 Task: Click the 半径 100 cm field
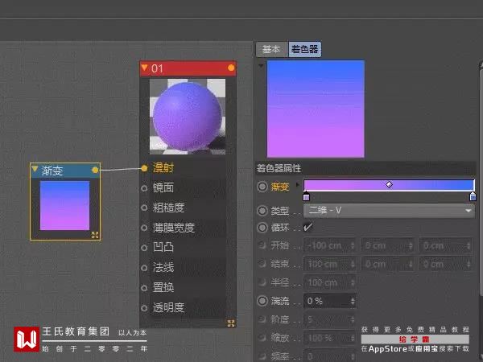click(329, 282)
